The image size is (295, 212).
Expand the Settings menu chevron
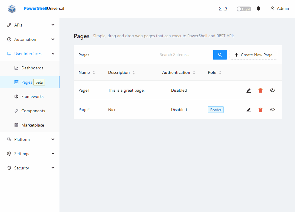tap(53, 154)
